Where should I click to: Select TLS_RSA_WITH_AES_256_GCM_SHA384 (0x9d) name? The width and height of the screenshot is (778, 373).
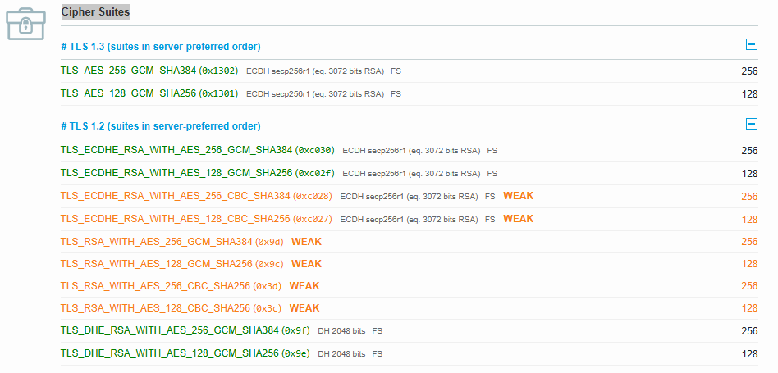(172, 241)
